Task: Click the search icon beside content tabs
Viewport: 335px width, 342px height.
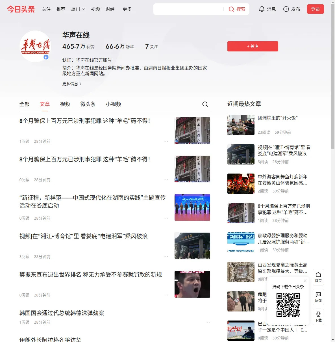Action: tap(205, 104)
